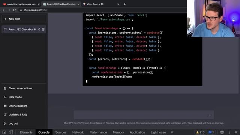Switch to DevTools Performance tab
Image resolution: width=240 pixels, height=135 pixels.
click(x=98, y=132)
